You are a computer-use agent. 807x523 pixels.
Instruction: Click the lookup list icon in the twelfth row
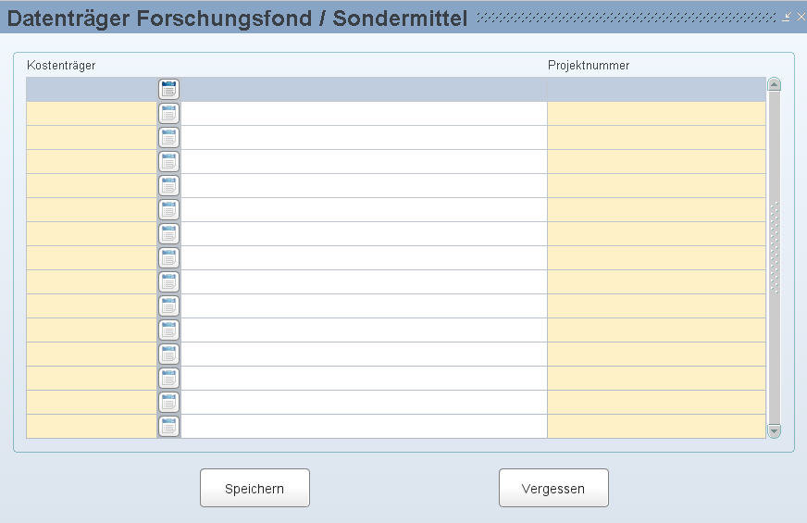coord(168,355)
